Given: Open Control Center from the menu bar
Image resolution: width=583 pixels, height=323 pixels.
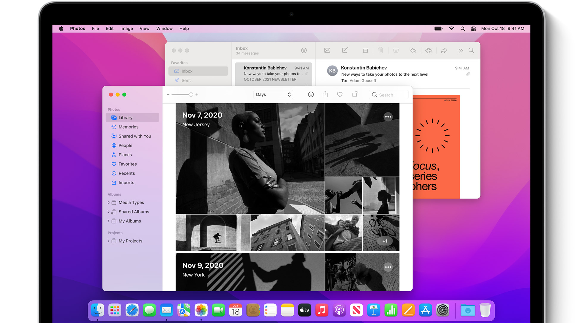Looking at the screenshot, I should tap(473, 28).
